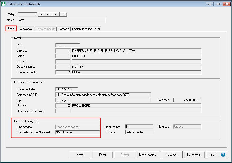Click the Nome field containing teste
Viewport: 232px width, 163px height.
pos(62,20)
